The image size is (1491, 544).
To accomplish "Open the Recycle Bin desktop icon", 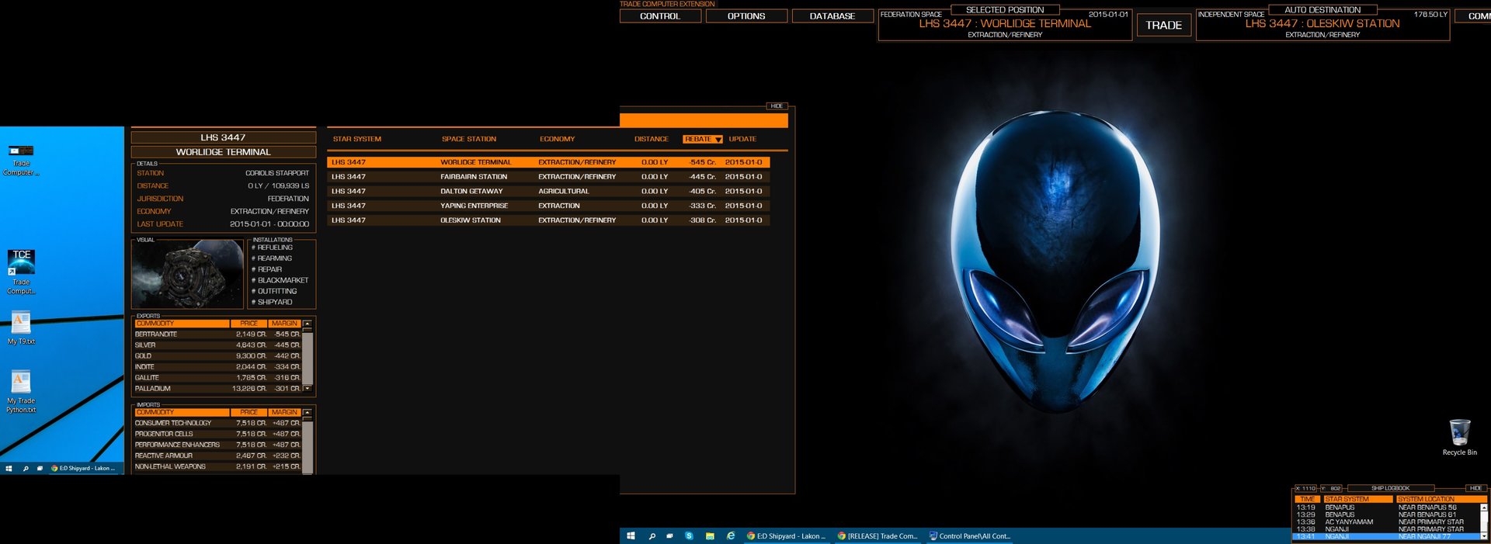I will point(1460,437).
